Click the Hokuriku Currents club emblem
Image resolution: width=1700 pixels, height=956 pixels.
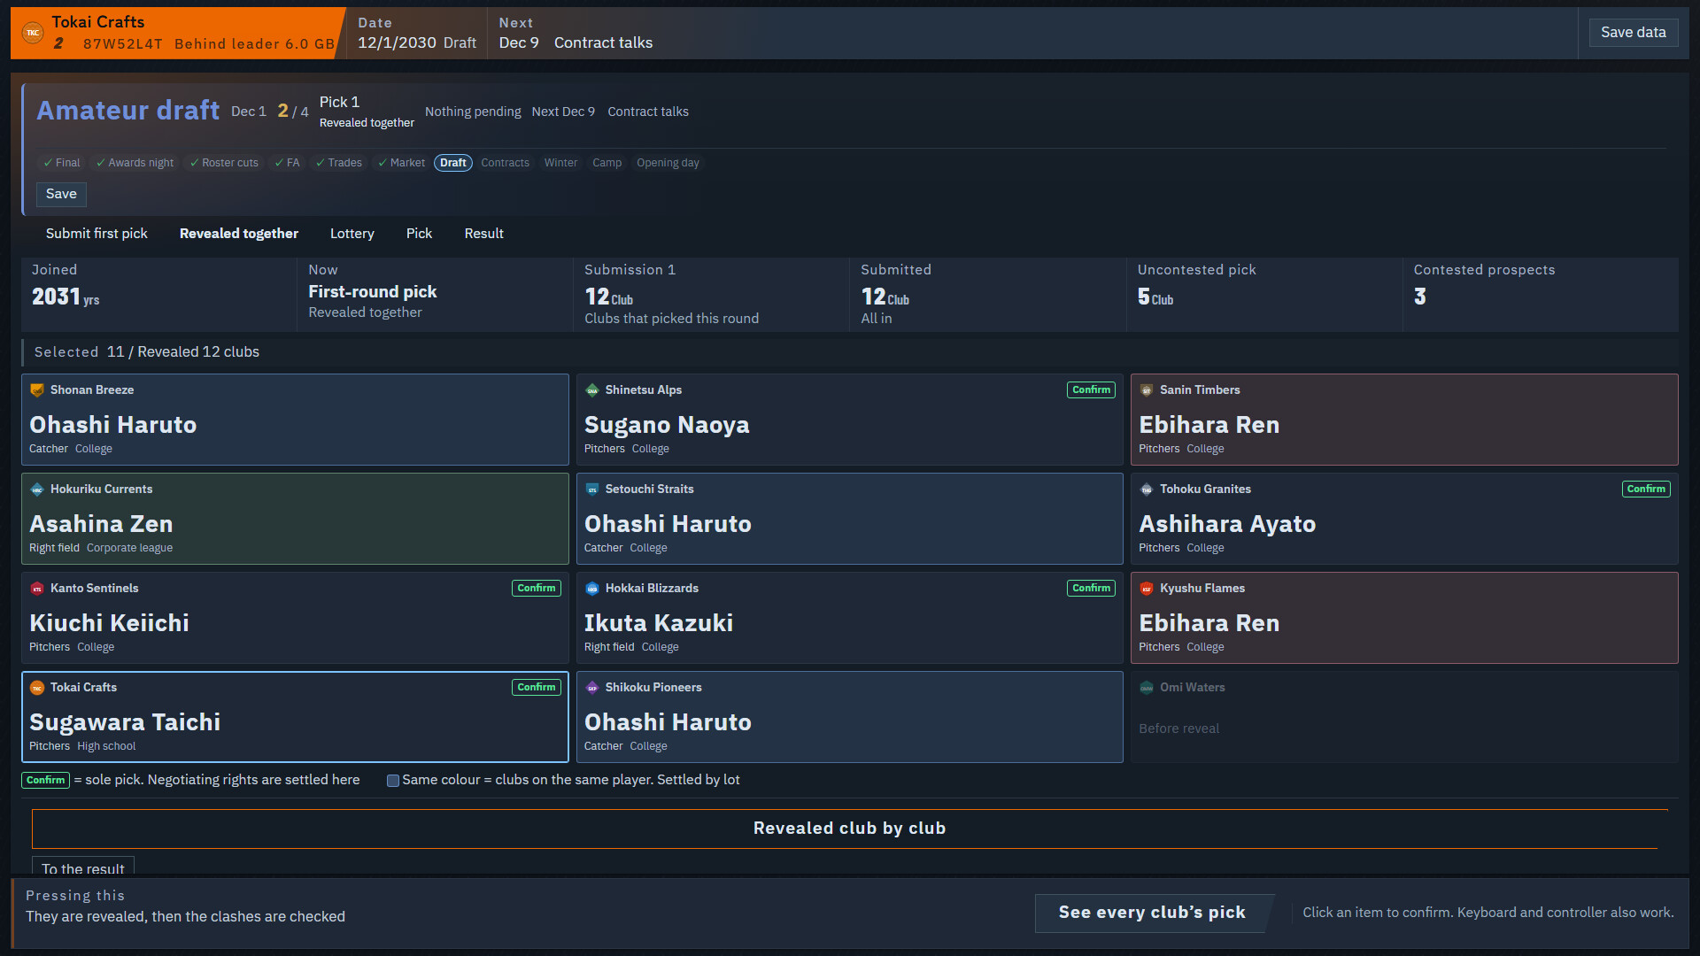point(37,490)
